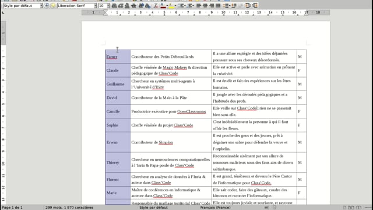Screen dimensions: 373x210
Task: Click the 'Thierry' name cell
Action: 118,162
